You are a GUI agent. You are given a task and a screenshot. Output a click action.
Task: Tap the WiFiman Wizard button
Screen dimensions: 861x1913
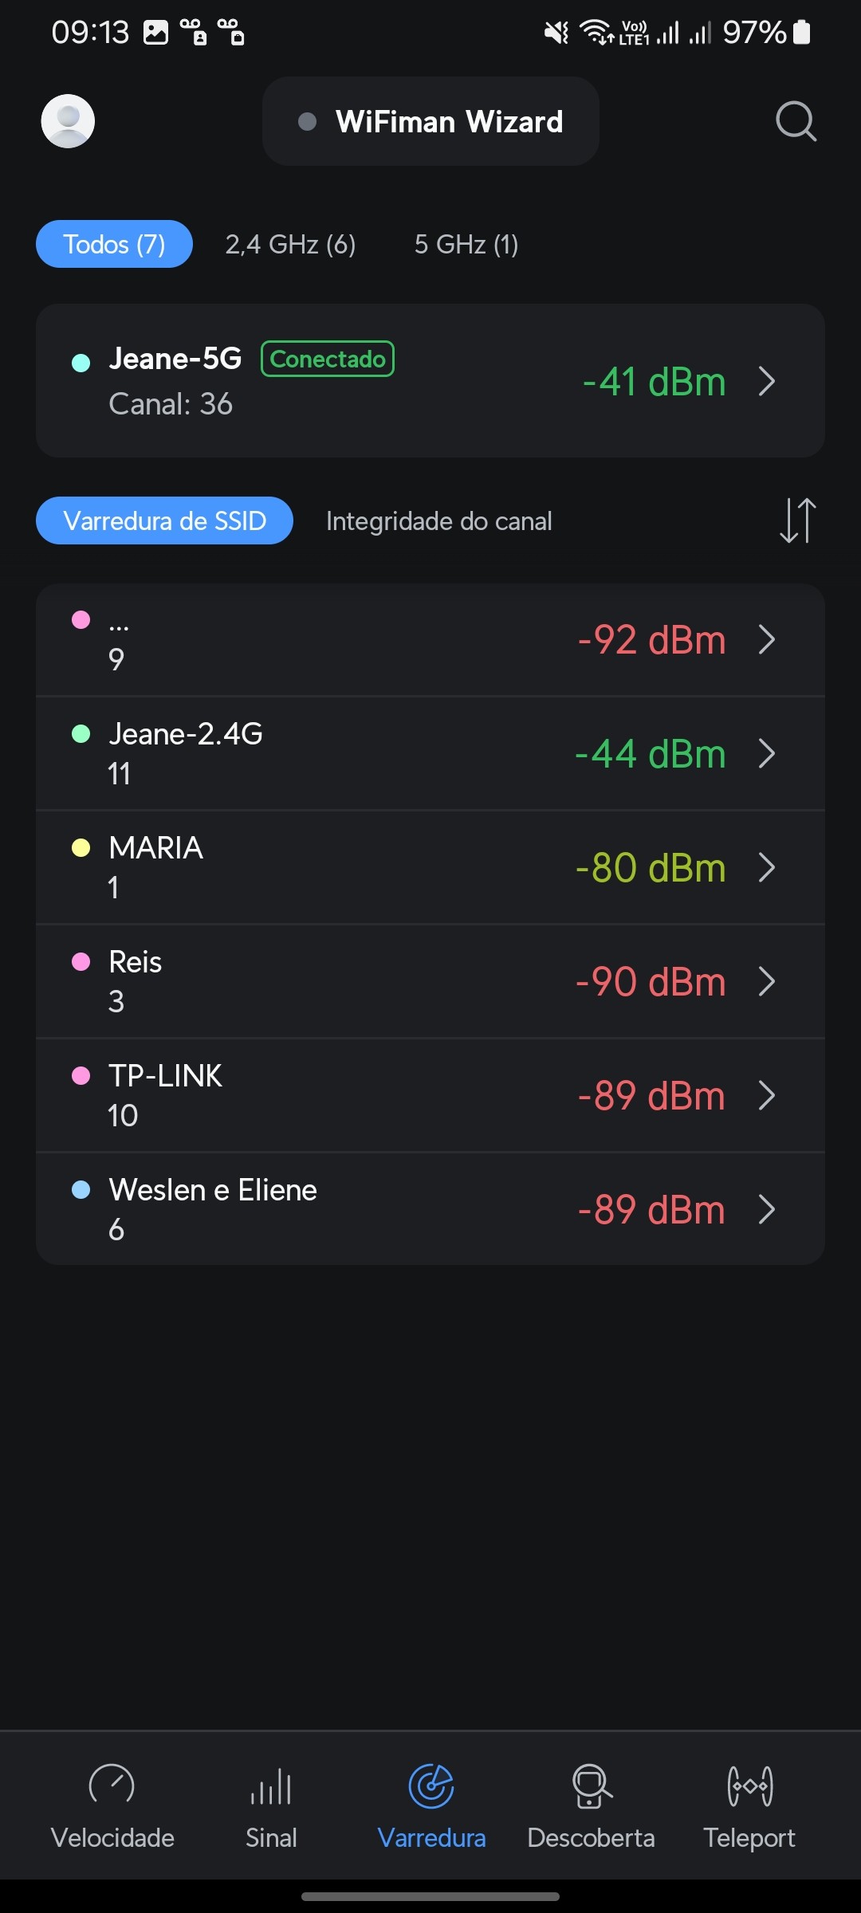(x=431, y=121)
